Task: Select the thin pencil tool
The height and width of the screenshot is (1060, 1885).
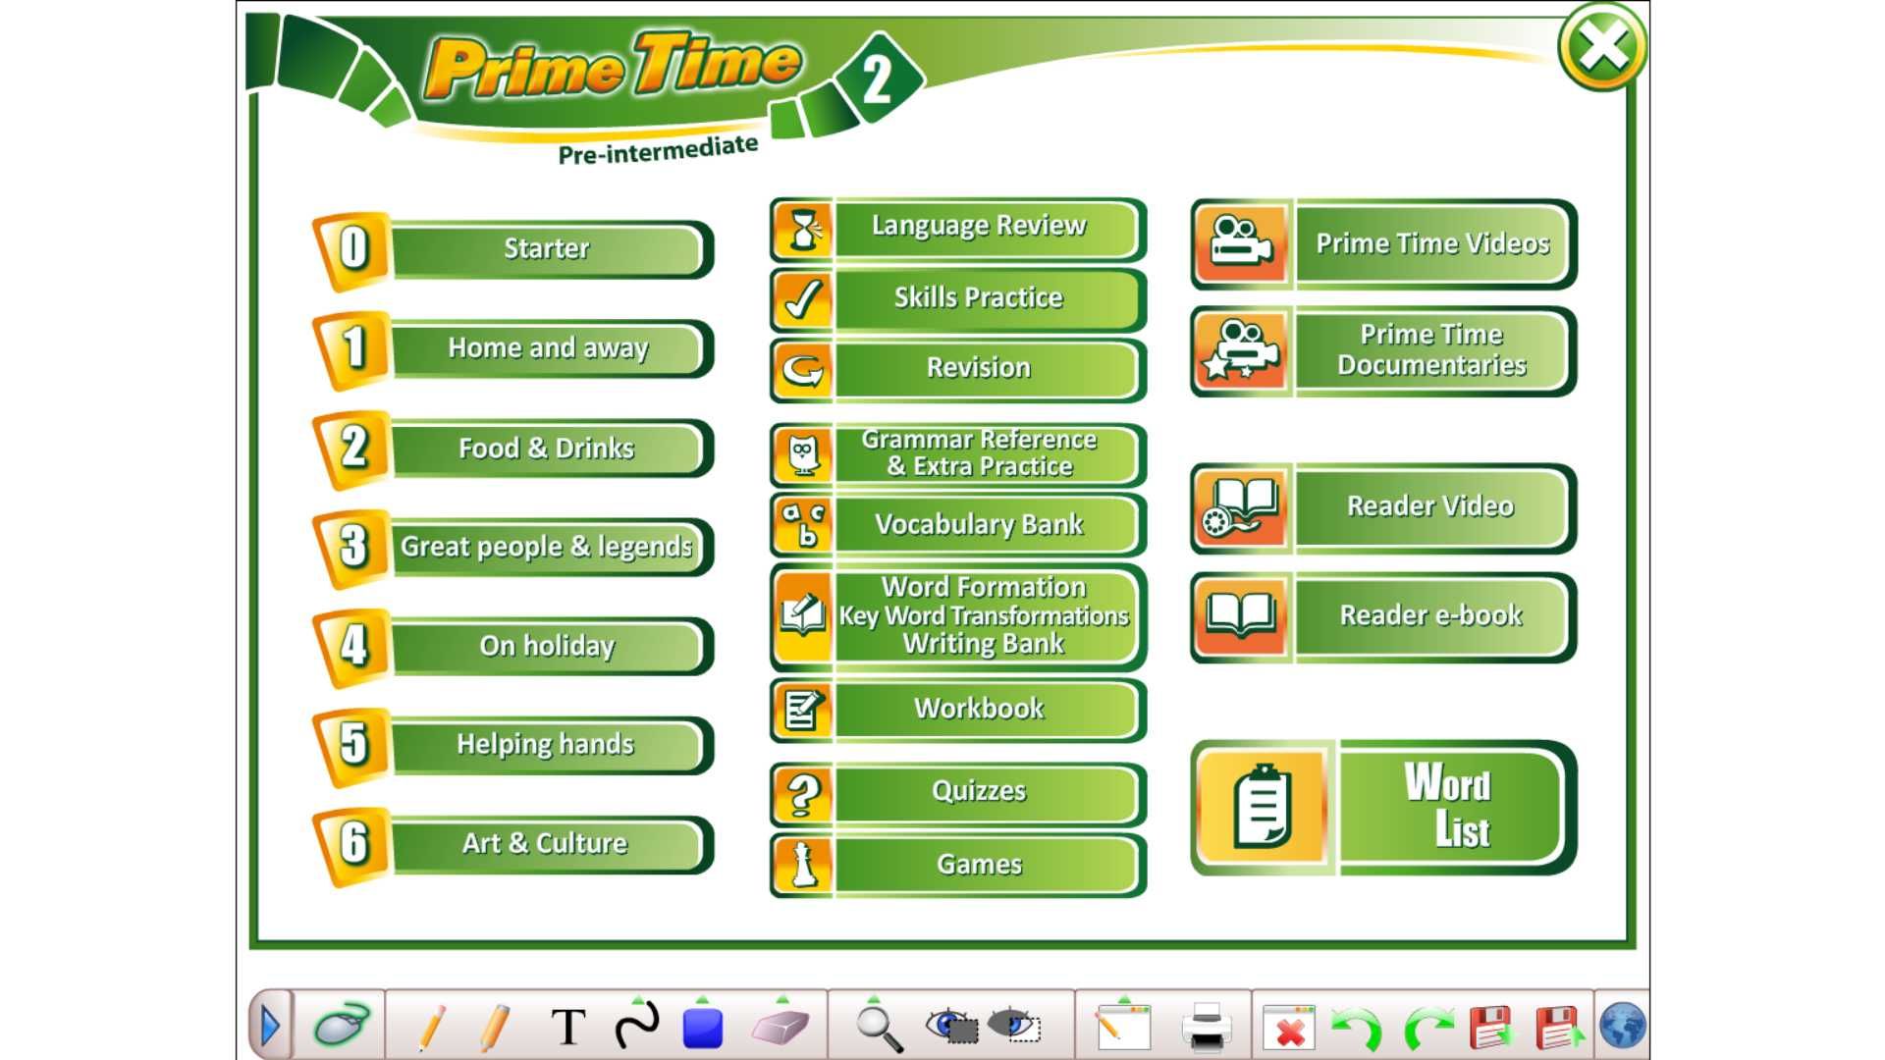Action: [431, 1028]
